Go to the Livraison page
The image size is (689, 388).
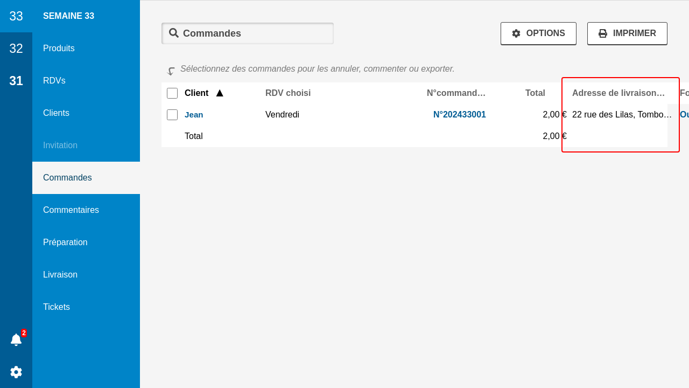pyautogui.click(x=60, y=275)
